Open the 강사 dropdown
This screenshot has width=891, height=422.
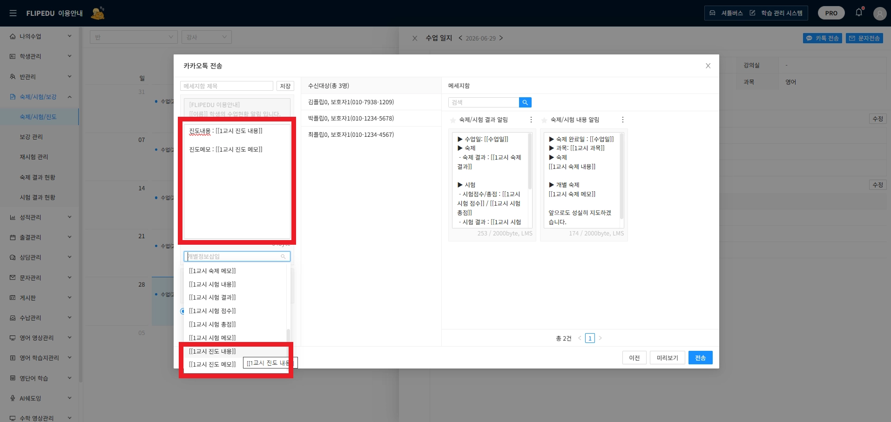click(207, 37)
